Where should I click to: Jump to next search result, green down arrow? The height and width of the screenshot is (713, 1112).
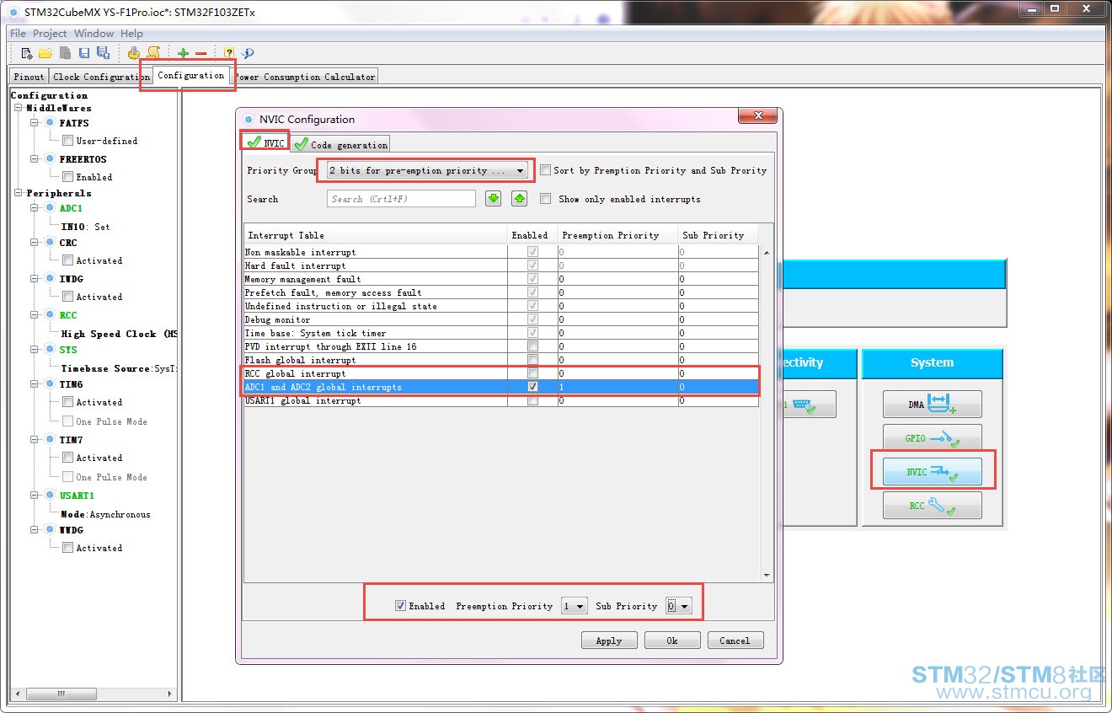pos(494,198)
